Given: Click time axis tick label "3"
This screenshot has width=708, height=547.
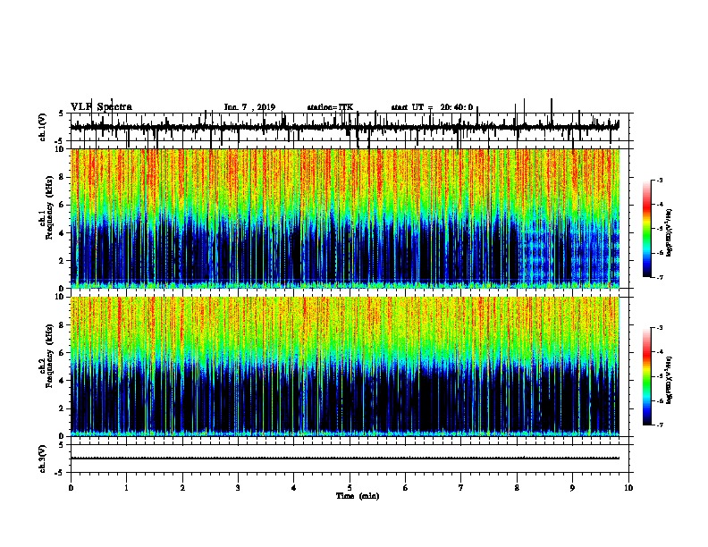Looking at the screenshot, I should 238,488.
